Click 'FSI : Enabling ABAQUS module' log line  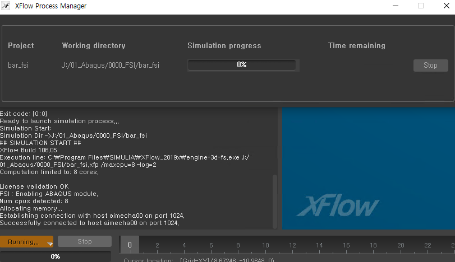pyautogui.click(x=49, y=194)
